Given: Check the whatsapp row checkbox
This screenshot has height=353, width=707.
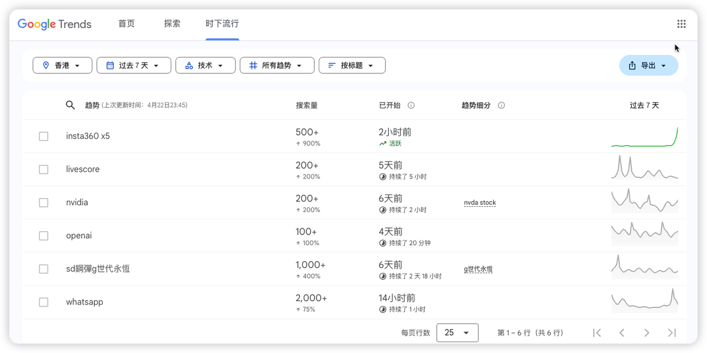Looking at the screenshot, I should (x=44, y=302).
